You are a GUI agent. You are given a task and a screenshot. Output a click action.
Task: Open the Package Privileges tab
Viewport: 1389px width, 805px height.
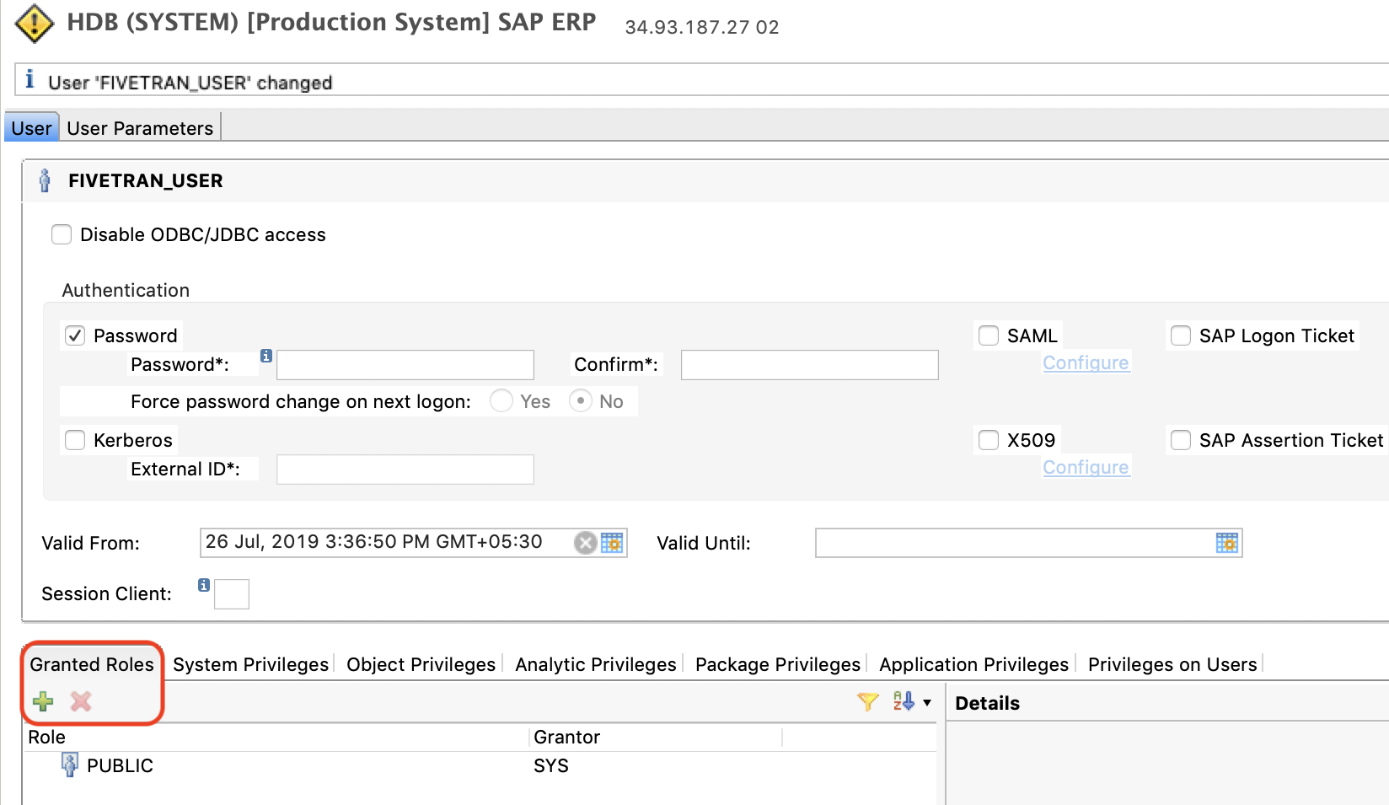(x=777, y=664)
